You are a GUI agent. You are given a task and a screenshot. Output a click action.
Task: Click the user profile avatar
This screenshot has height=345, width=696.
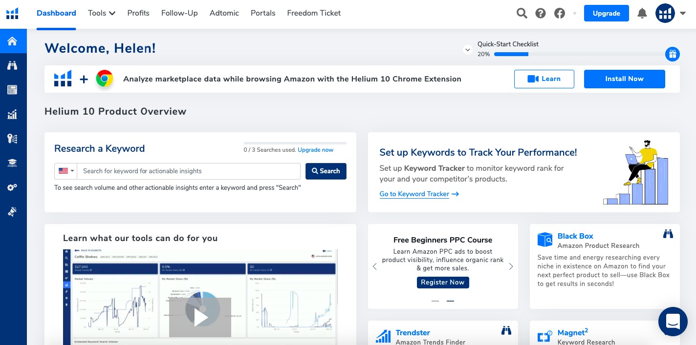[x=665, y=13]
